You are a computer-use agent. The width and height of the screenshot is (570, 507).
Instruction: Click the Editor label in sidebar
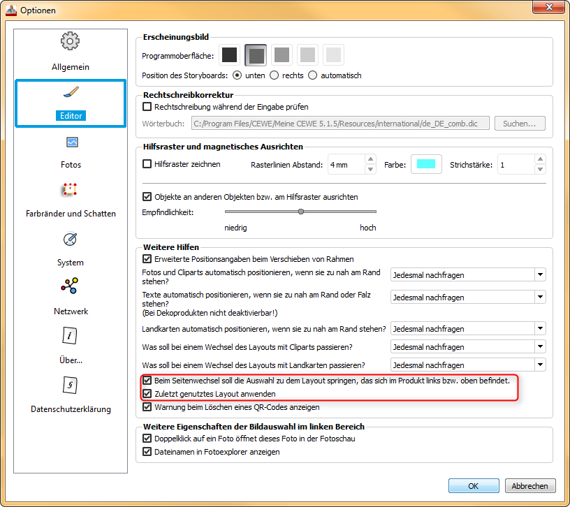click(x=71, y=115)
